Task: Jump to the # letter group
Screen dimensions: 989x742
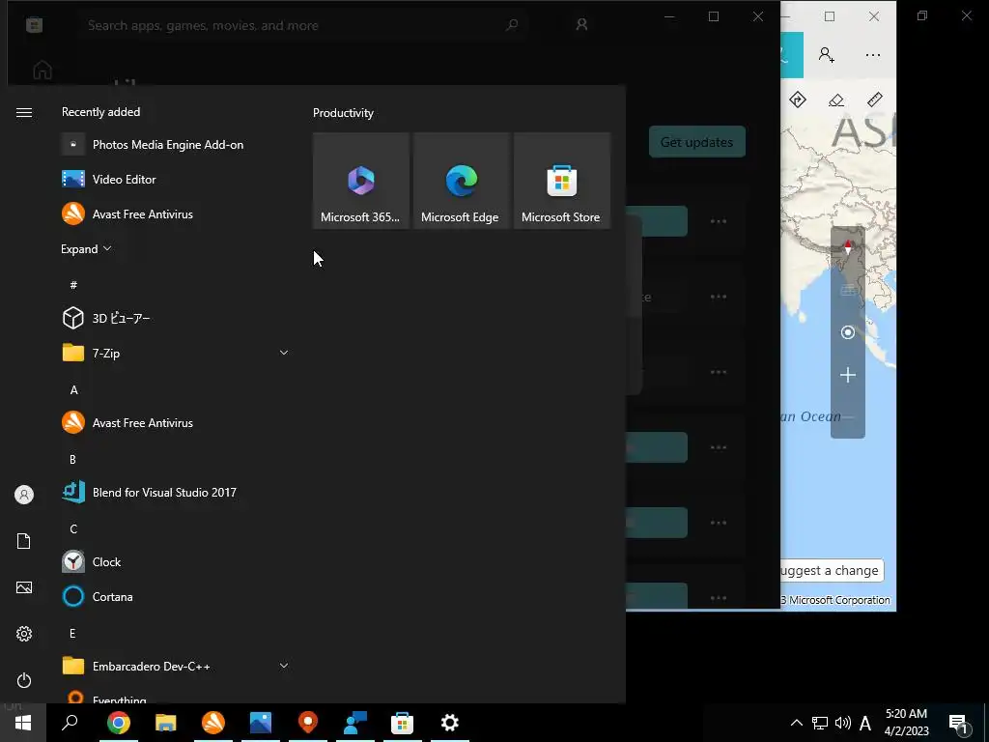Action: [x=73, y=285]
